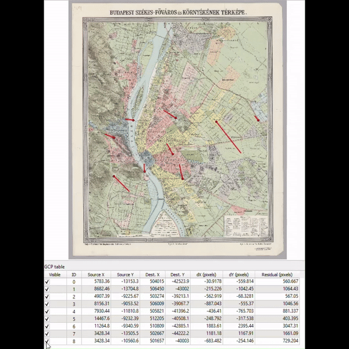Image resolution: width=349 pixels, height=349 pixels.
Task: Click Dest. Y value -40003
Action: (x=182, y=341)
